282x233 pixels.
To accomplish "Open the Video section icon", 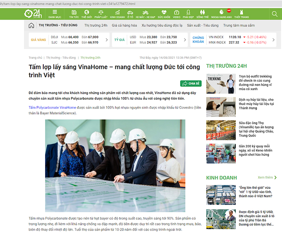I will [177, 14].
